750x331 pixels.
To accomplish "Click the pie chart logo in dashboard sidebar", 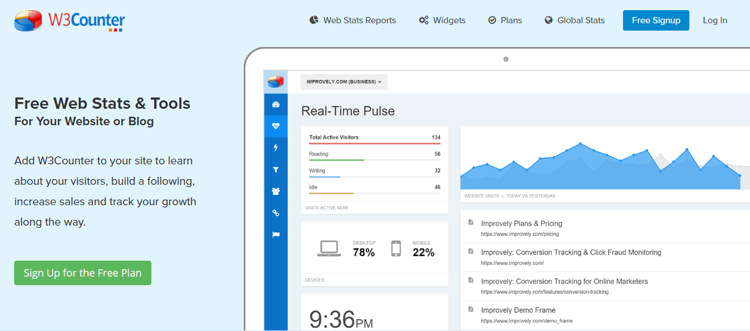I will (x=276, y=82).
